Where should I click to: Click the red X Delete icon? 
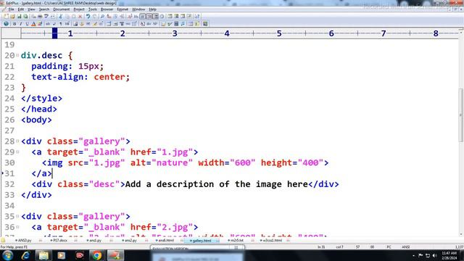(80, 17)
